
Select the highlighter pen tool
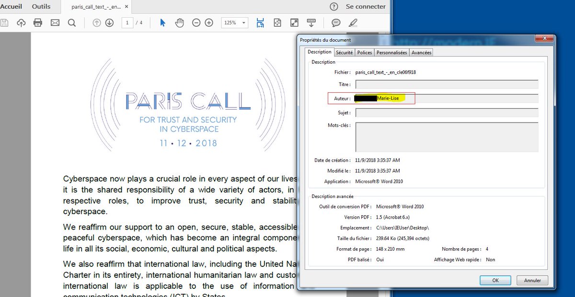click(353, 22)
